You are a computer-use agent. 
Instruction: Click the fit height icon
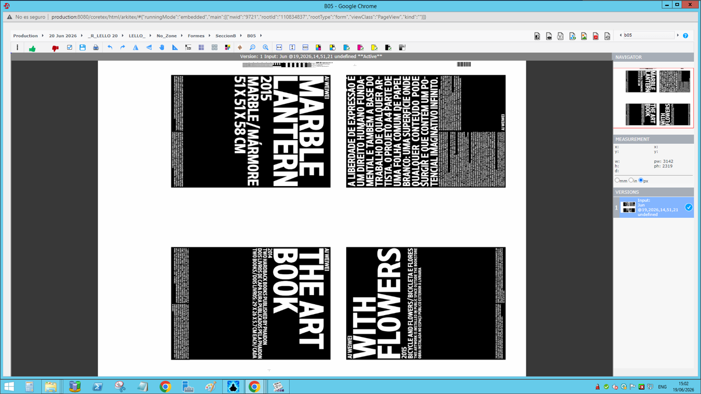(x=292, y=48)
